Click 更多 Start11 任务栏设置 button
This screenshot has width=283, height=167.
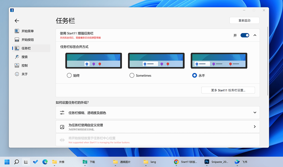pos(228,90)
